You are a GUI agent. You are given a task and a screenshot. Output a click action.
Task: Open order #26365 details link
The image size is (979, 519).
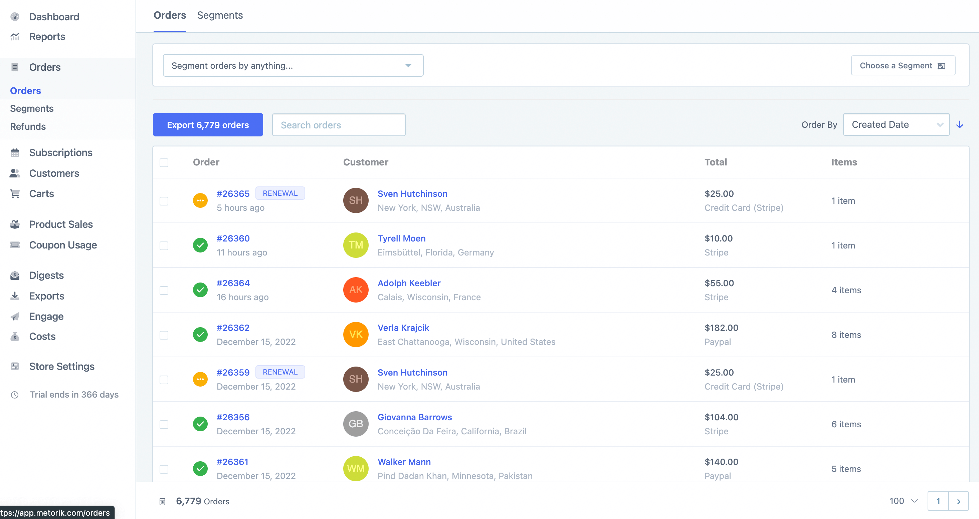(x=233, y=194)
